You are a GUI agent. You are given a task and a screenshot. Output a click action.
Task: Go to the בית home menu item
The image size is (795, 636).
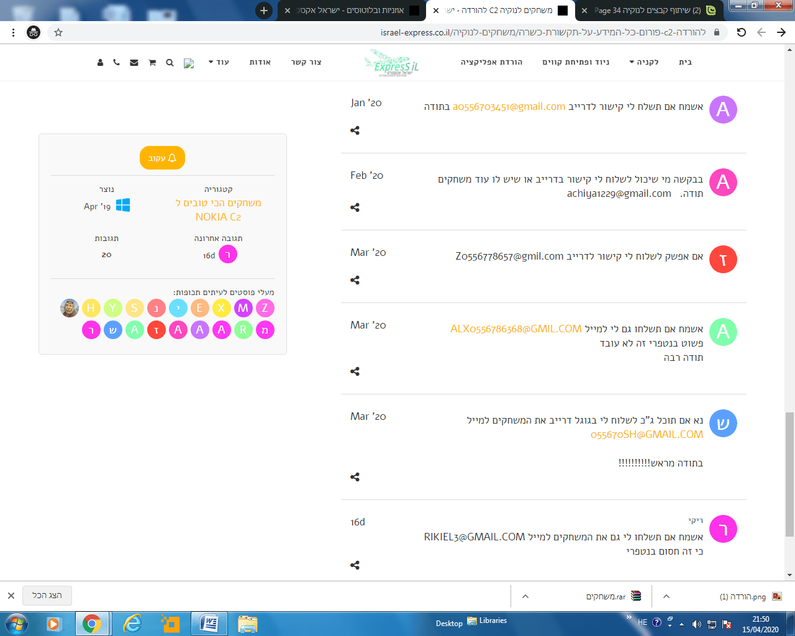point(685,62)
